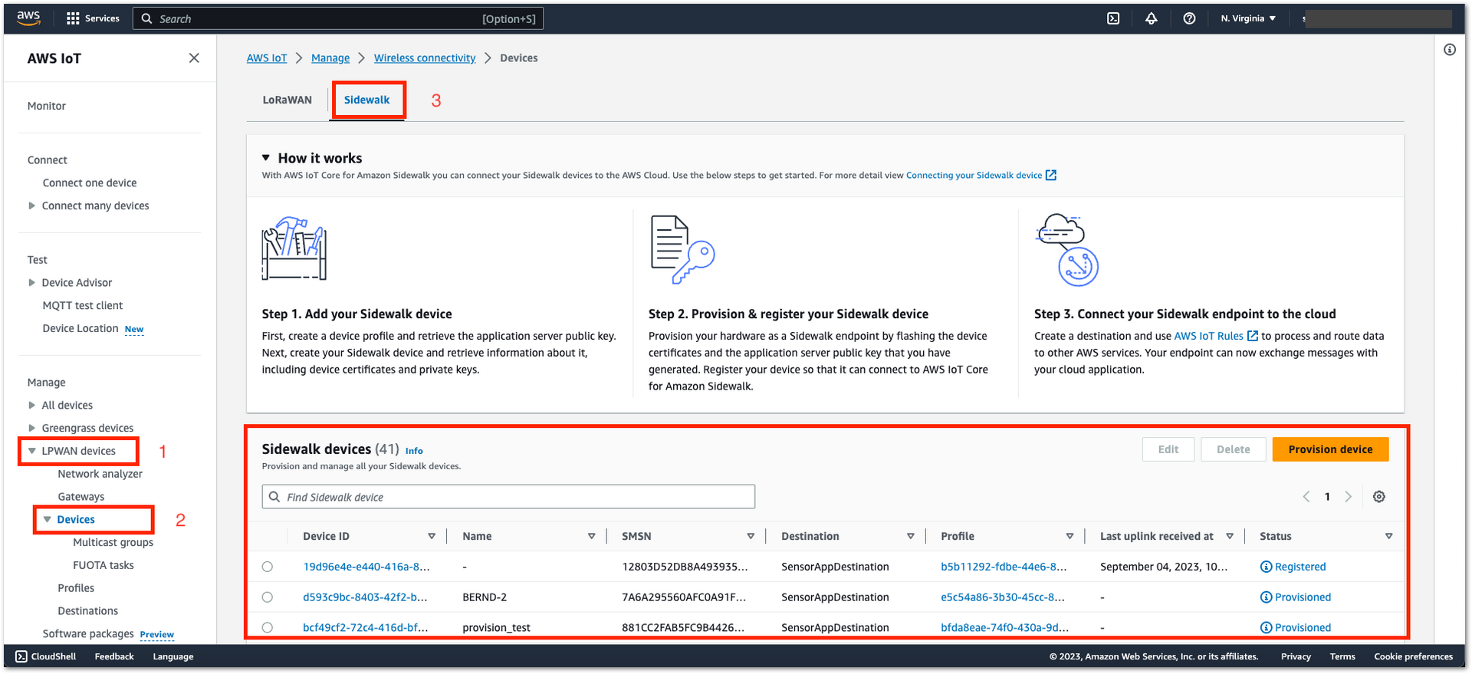Expand Device Advisor in sidebar
This screenshot has width=1472, height=674.
click(31, 282)
